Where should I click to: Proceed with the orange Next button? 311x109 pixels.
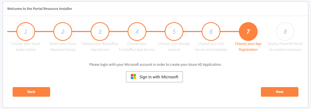[x=279, y=92]
